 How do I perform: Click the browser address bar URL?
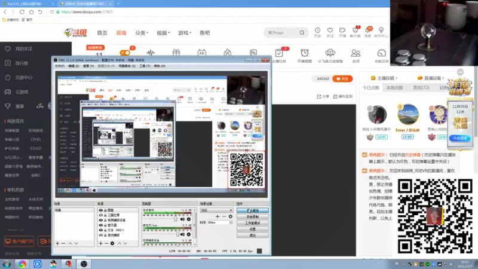[x=87, y=12]
